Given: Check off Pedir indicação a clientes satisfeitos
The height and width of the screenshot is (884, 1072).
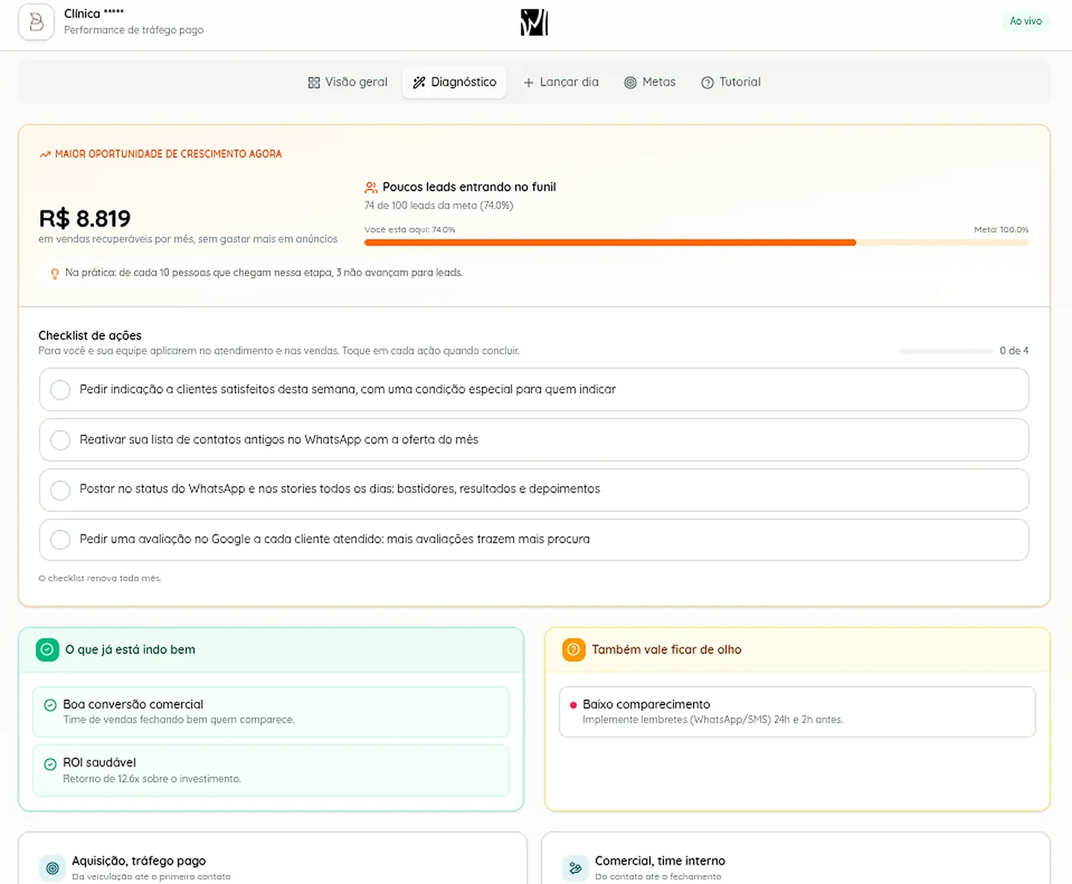Looking at the screenshot, I should 60,390.
